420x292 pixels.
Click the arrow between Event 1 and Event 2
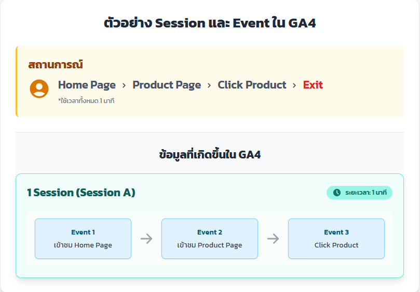[x=146, y=239]
